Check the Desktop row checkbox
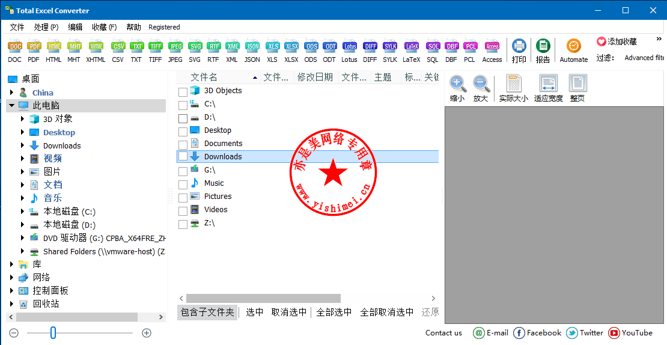The width and height of the screenshot is (667, 345). coord(183,132)
